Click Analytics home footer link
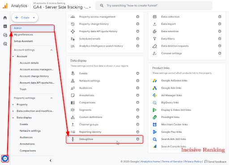This screenshot has height=165, width=229. point(150,161)
